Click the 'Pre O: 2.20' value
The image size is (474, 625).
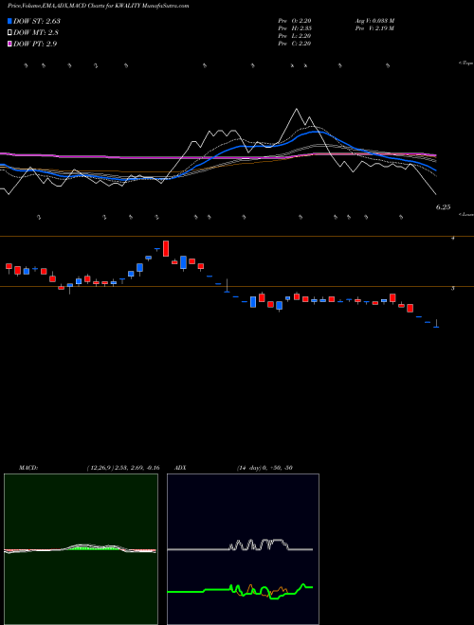pyautogui.click(x=295, y=21)
